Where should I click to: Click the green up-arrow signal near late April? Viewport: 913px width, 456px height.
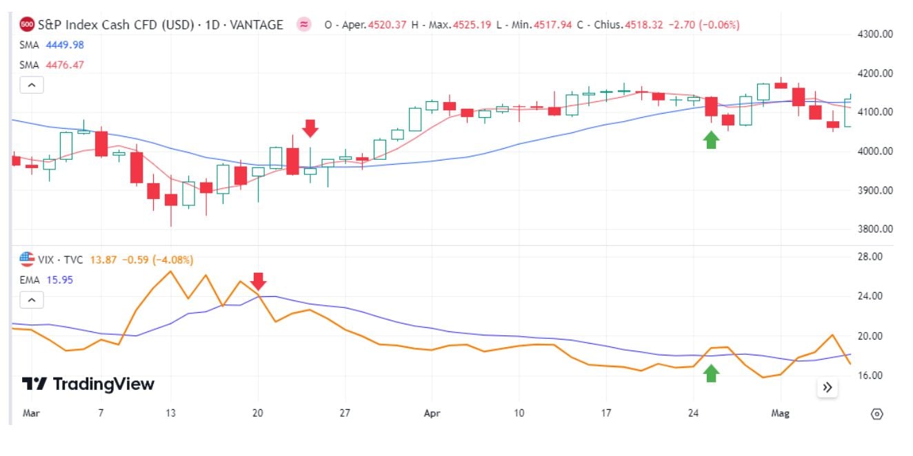pos(711,140)
